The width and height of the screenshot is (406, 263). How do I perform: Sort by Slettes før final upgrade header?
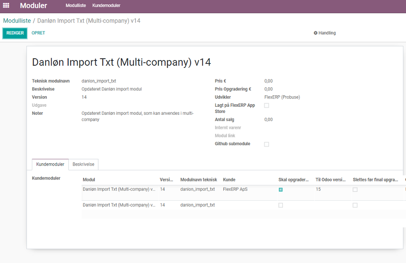click(x=376, y=180)
